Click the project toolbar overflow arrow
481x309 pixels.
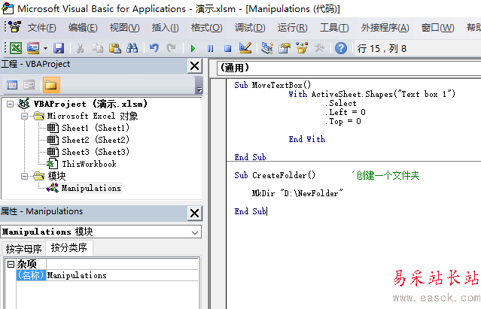coord(199,86)
